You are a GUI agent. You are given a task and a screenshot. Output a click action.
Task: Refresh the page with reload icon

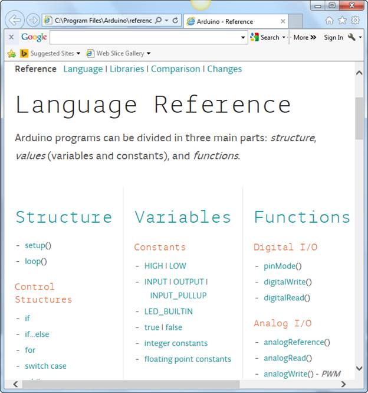tap(175, 21)
